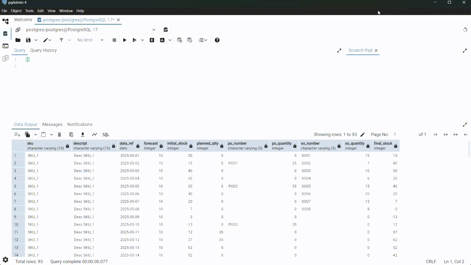Click the Add row icon
The height and width of the screenshot is (265, 471).
(17, 135)
